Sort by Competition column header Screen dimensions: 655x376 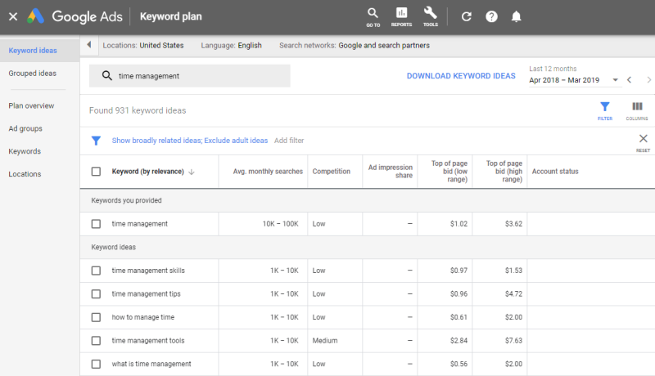click(x=332, y=172)
